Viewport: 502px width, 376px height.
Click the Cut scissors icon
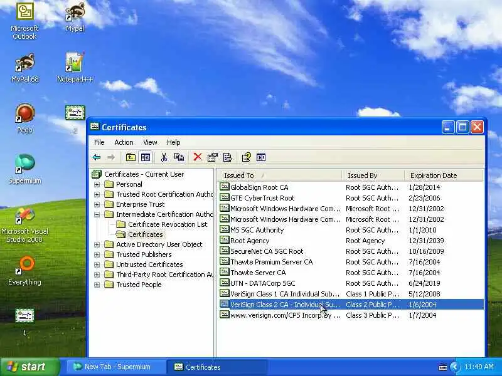tap(164, 157)
